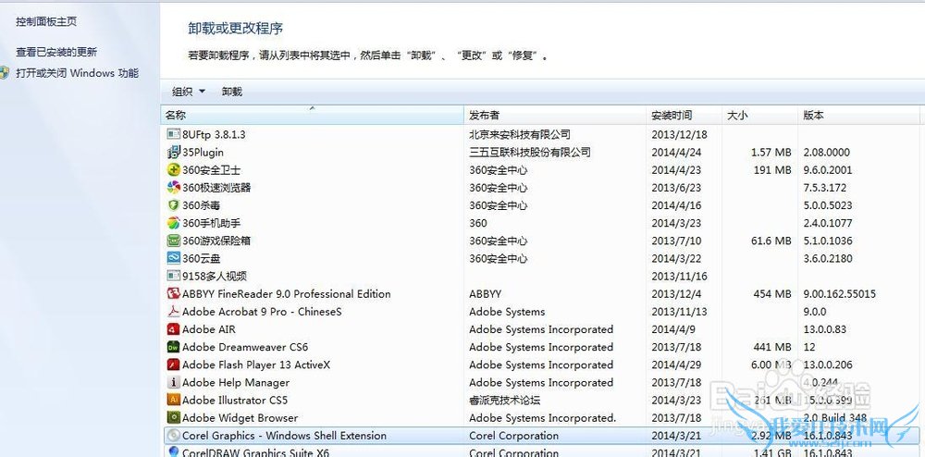Viewport: 925px width, 457px height.
Task: Click the Adobe Flash Player 13 ActiveX icon
Action: click(x=173, y=364)
